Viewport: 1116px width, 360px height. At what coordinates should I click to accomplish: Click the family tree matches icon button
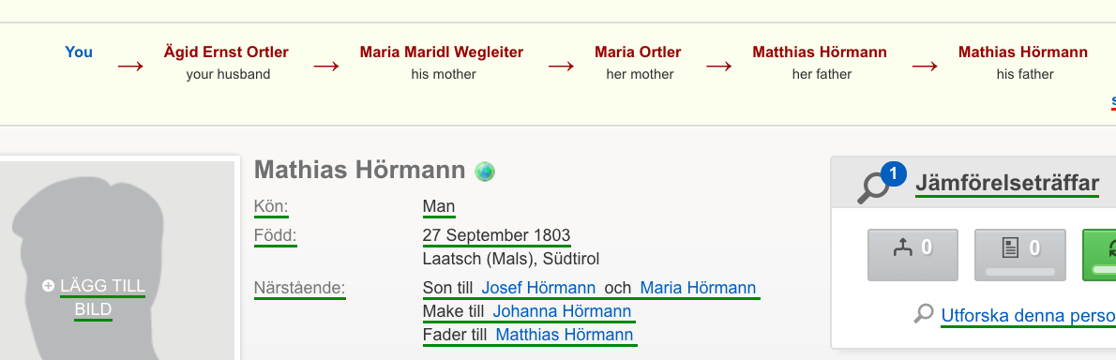[912, 255]
